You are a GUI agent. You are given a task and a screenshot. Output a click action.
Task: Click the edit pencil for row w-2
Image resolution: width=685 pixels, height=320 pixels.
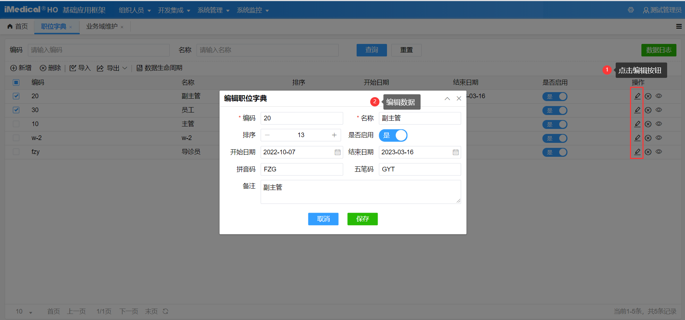[x=637, y=138]
